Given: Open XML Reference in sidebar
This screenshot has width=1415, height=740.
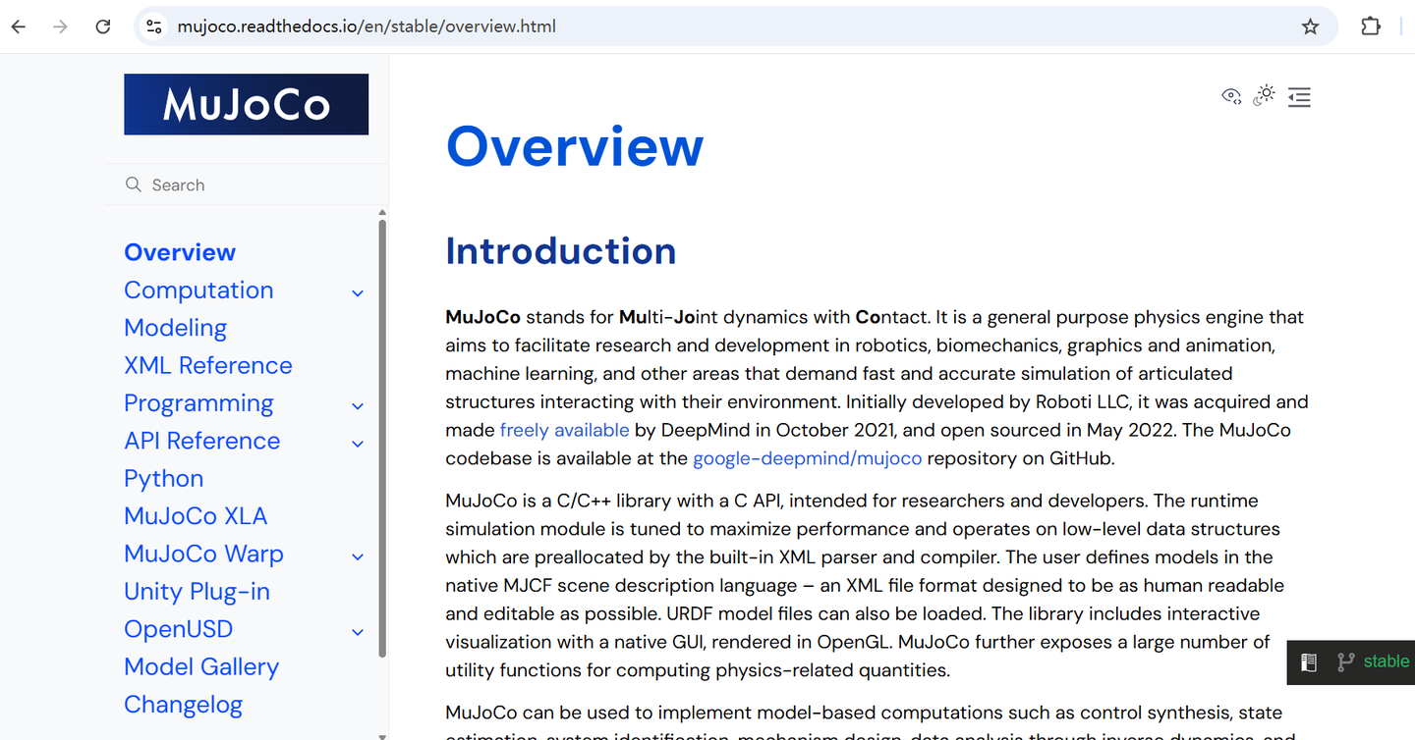Looking at the screenshot, I should (x=208, y=365).
